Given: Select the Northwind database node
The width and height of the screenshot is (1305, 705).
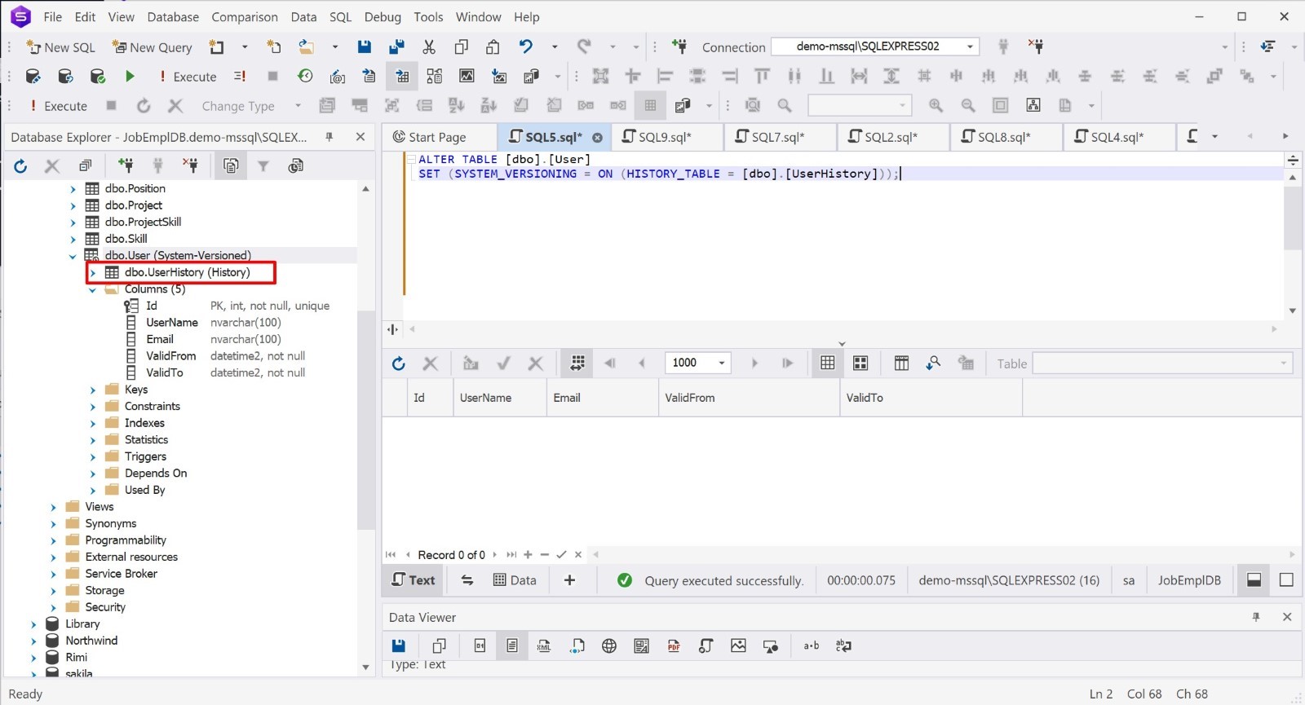Looking at the screenshot, I should [x=91, y=641].
